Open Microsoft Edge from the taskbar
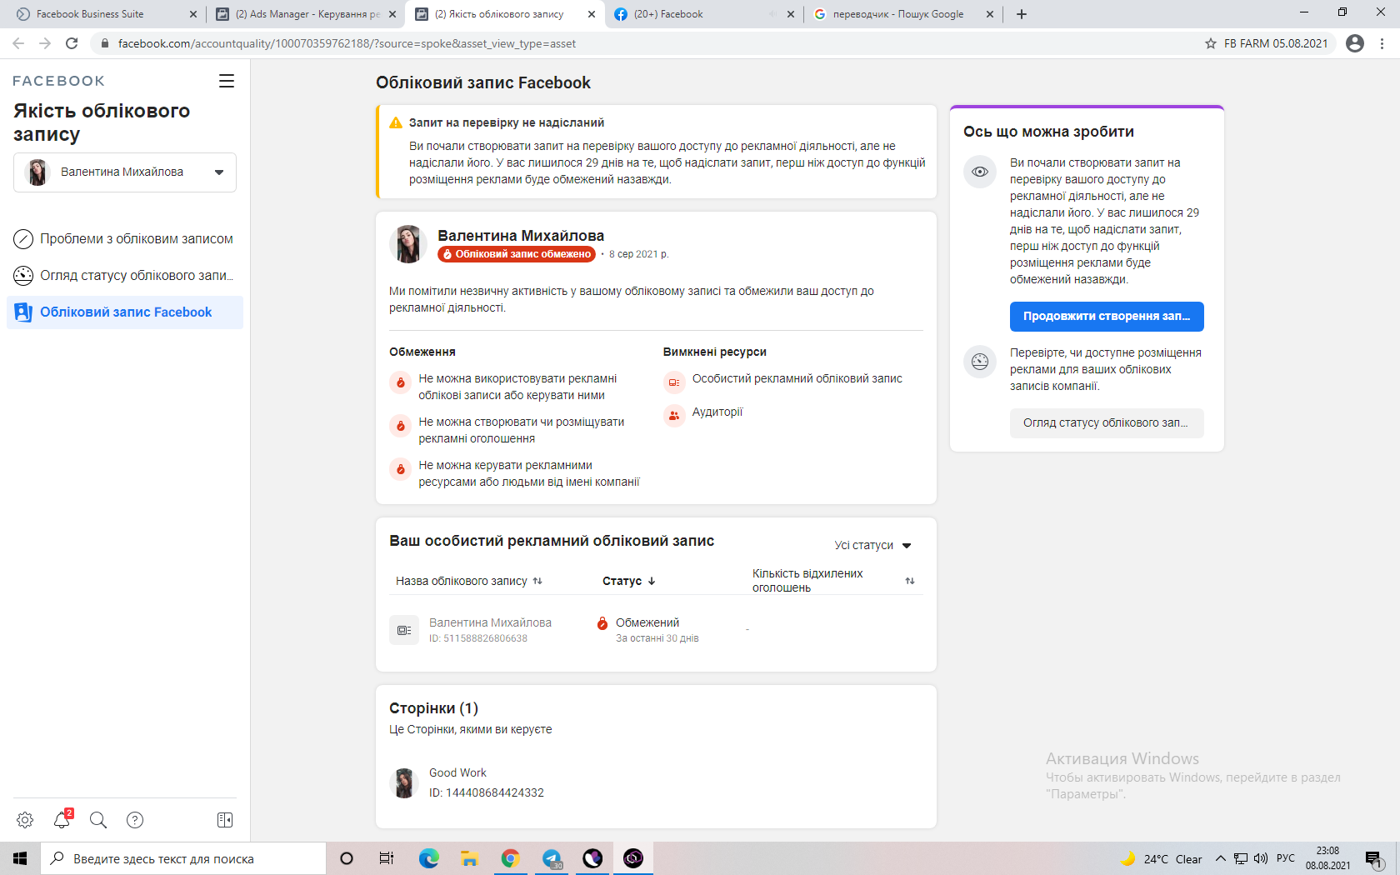The height and width of the screenshot is (875, 1400). click(428, 858)
